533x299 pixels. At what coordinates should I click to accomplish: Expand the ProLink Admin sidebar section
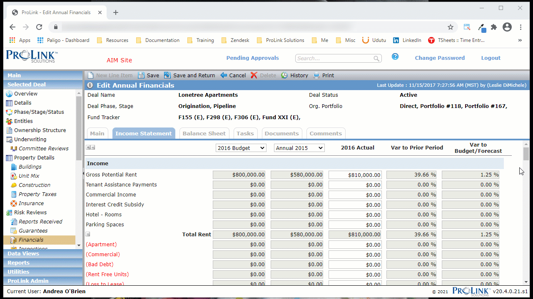[x=43, y=281]
